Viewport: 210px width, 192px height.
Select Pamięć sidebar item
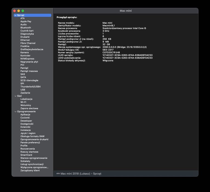click(x=24, y=68)
